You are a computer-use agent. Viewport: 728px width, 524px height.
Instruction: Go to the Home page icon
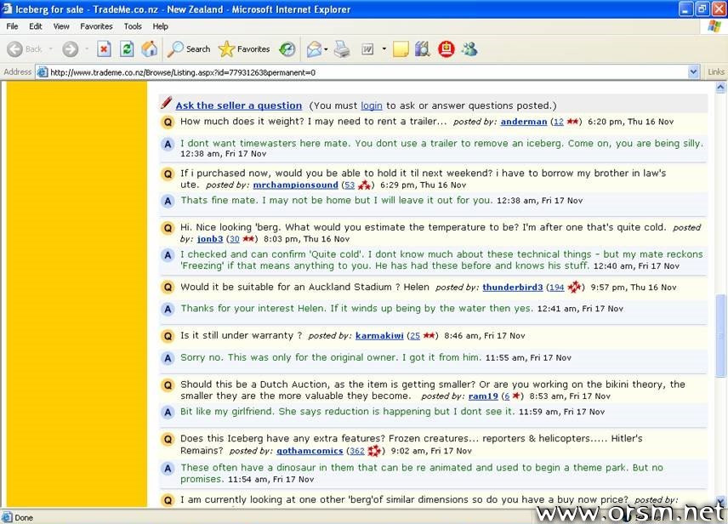[x=150, y=48]
